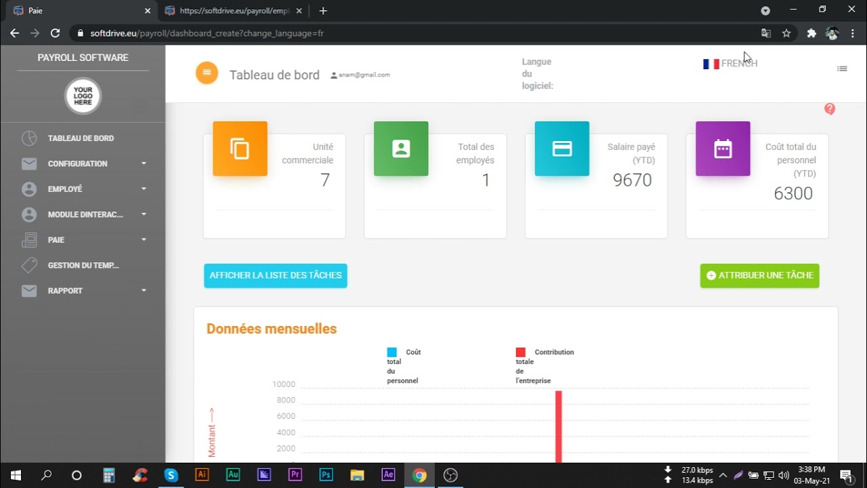Image resolution: width=867 pixels, height=488 pixels.
Task: Expand the Rapport menu arrow
Action: coord(144,291)
